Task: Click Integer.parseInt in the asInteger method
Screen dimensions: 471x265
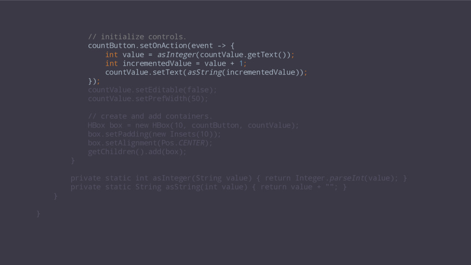Action: [330, 178]
